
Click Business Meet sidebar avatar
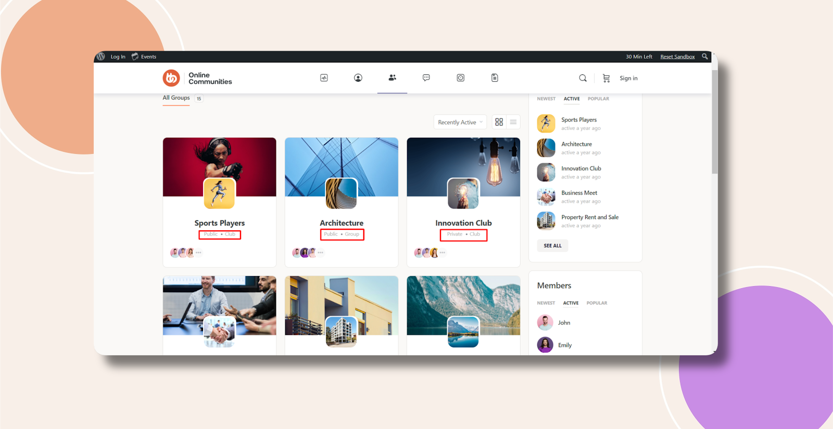click(546, 197)
